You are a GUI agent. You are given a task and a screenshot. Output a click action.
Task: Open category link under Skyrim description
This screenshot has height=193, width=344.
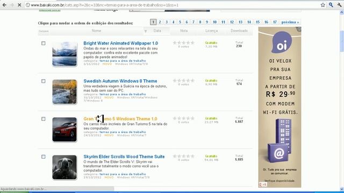[123, 174]
